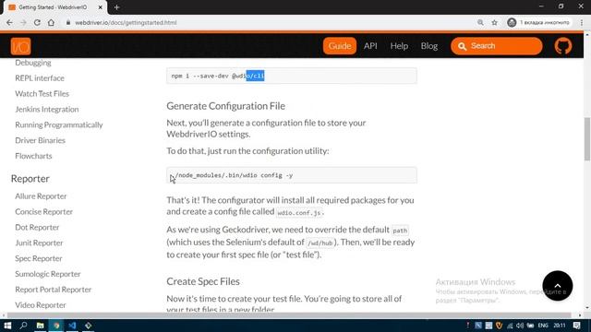Viewport: 591px width, 332px height.
Task: Open the Driver Binaries link
Action: tap(40, 140)
